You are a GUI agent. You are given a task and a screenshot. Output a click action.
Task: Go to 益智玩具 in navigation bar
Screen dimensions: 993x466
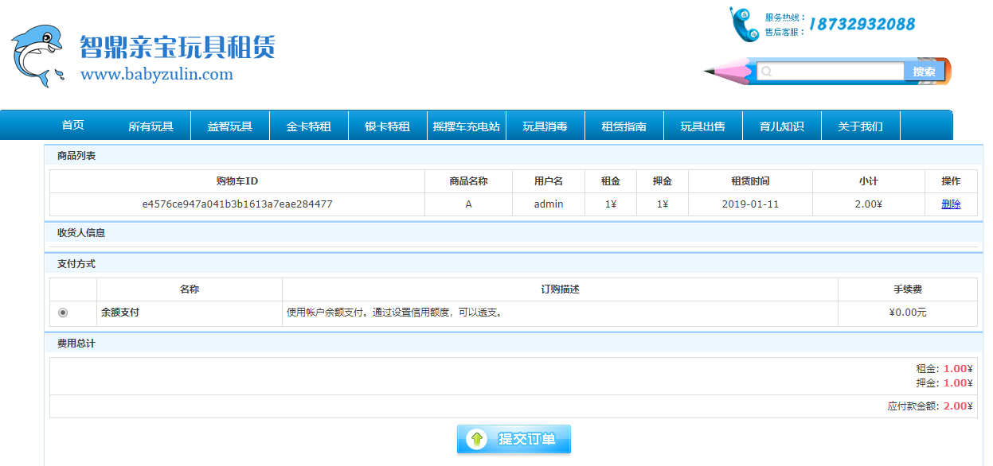pos(229,126)
